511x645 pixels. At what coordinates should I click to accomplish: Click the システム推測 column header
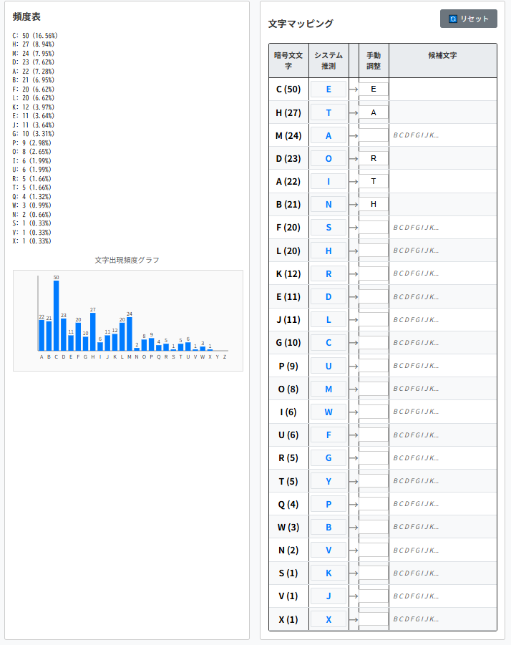pyautogui.click(x=328, y=61)
